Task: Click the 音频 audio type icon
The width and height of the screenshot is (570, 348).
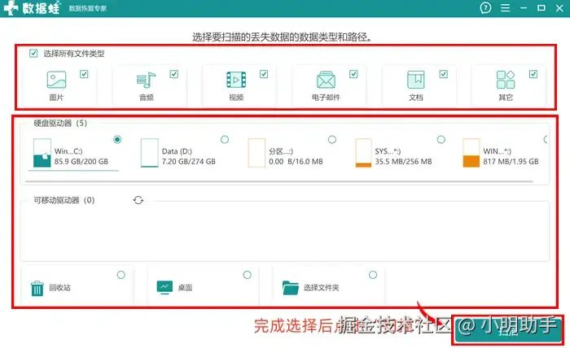Action: (x=146, y=80)
